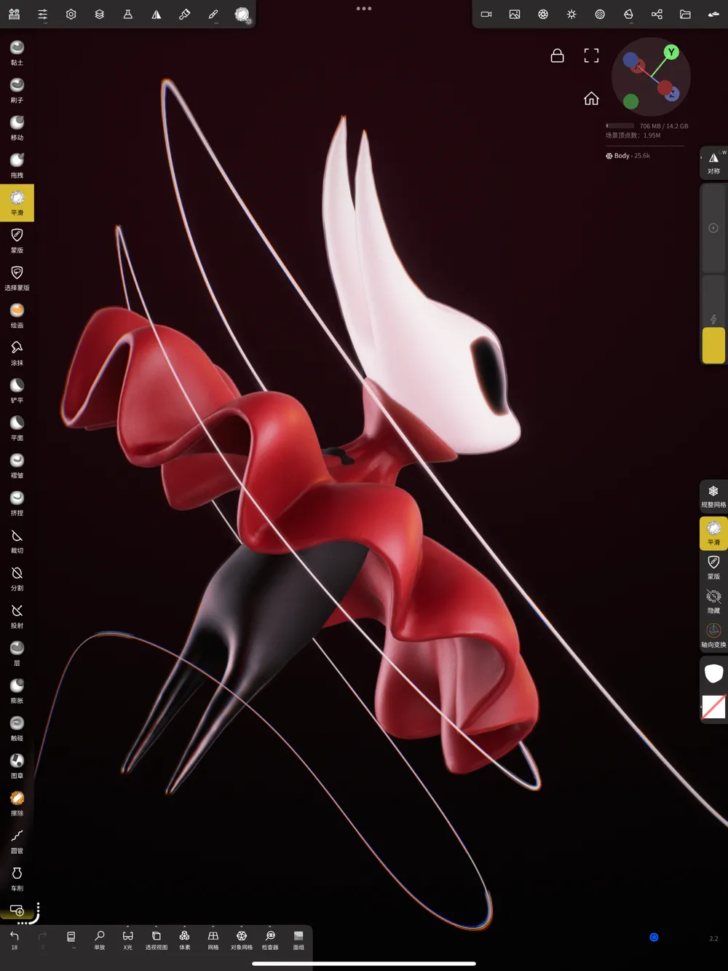Toggle 网格 (Grid) display
This screenshot has height=971, width=728.
coord(213,939)
